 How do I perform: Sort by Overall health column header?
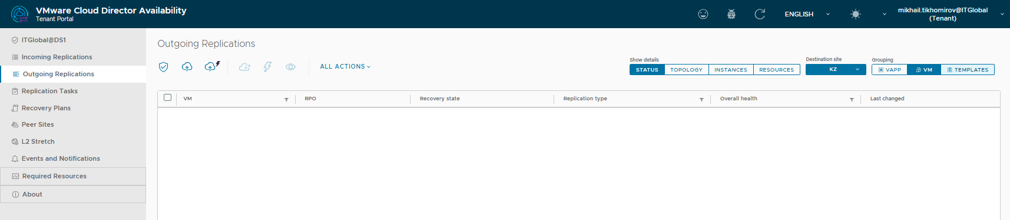(x=739, y=99)
